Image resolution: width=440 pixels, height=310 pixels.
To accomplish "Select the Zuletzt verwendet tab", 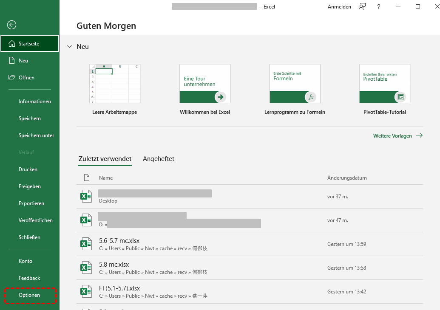I will point(105,159).
